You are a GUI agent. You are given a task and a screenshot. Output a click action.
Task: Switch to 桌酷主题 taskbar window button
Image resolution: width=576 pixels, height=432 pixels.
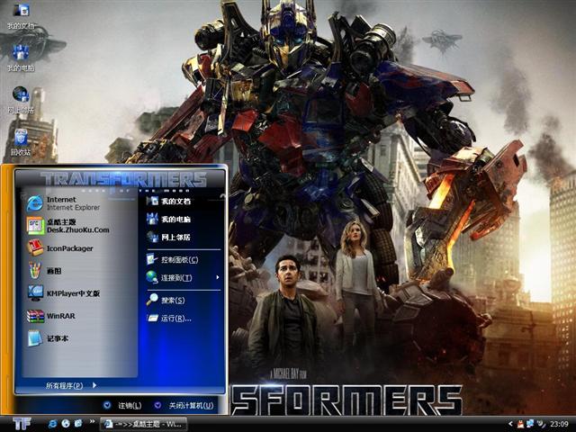pos(144,424)
